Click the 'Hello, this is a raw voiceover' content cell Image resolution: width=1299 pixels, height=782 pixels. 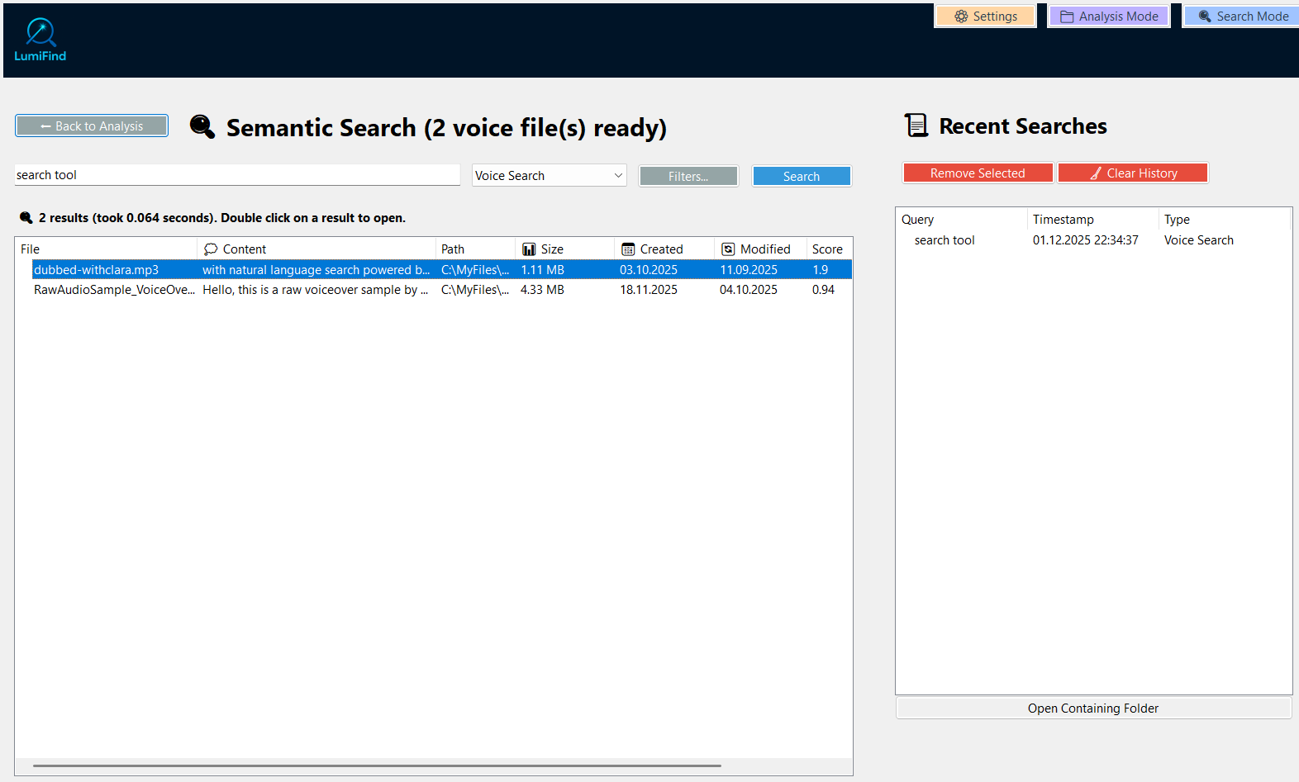316,290
